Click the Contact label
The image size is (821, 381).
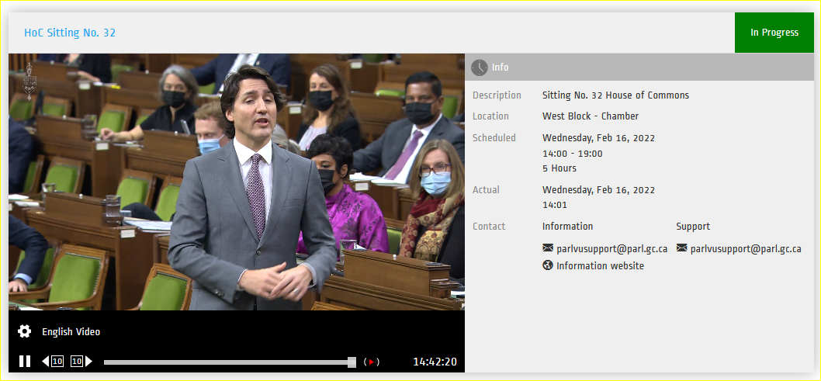489,227
